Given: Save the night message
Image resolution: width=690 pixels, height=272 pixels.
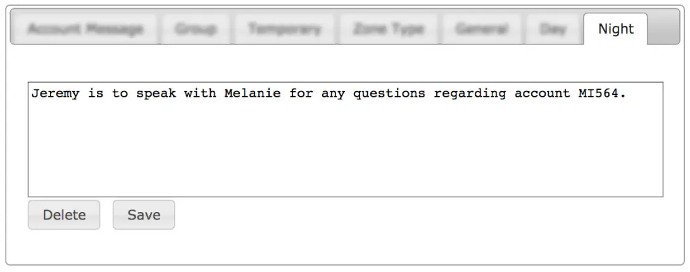Looking at the screenshot, I should coord(144,215).
